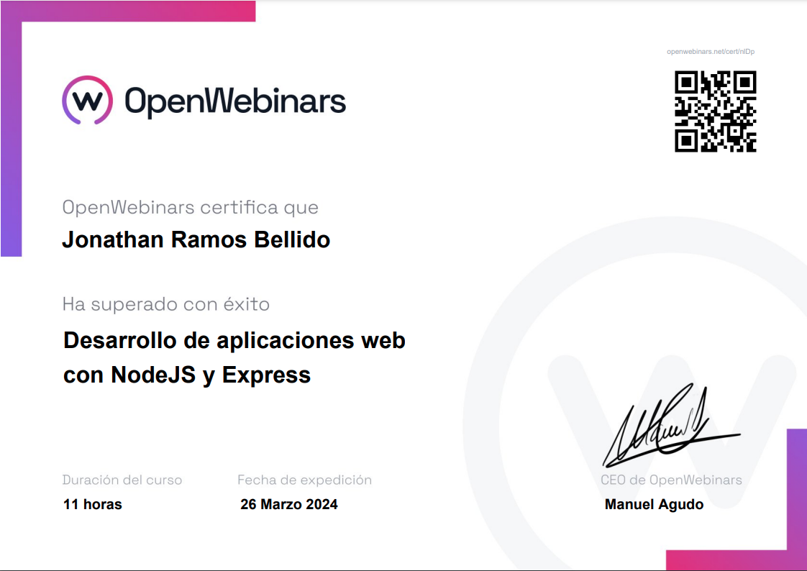Select the 'Desarrollo de aplicaciones web' title line
This screenshot has width=807, height=571.
pos(234,340)
